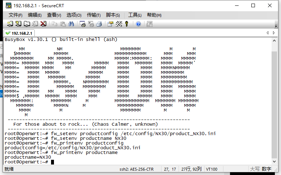This screenshot has width=281, height=175.
Task: Close the SecureCRT window
Action: (x=269, y=5)
